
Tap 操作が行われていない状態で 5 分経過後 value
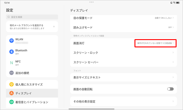pos(155,43)
